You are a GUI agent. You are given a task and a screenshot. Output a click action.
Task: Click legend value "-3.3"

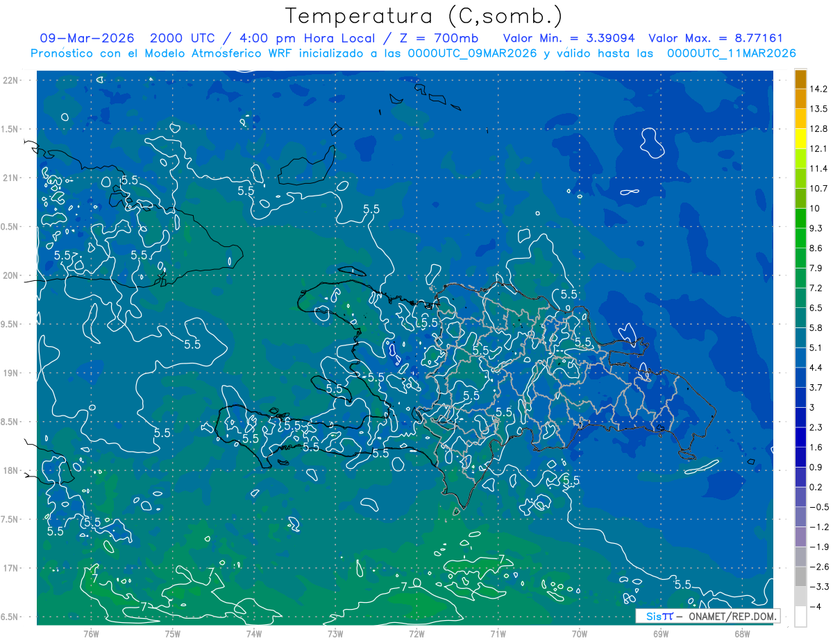(x=819, y=587)
